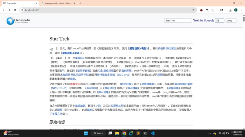Click the Star Trek article heading
245x137 pixels.
pos(59,39)
